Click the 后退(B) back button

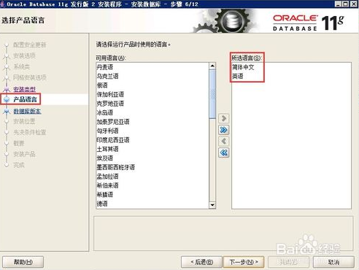(201, 262)
